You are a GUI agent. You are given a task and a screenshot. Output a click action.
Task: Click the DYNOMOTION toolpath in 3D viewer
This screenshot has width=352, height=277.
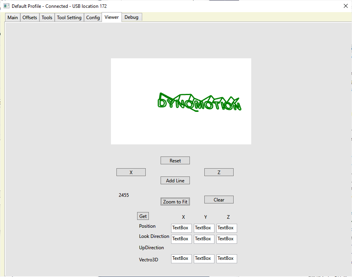tap(199, 103)
